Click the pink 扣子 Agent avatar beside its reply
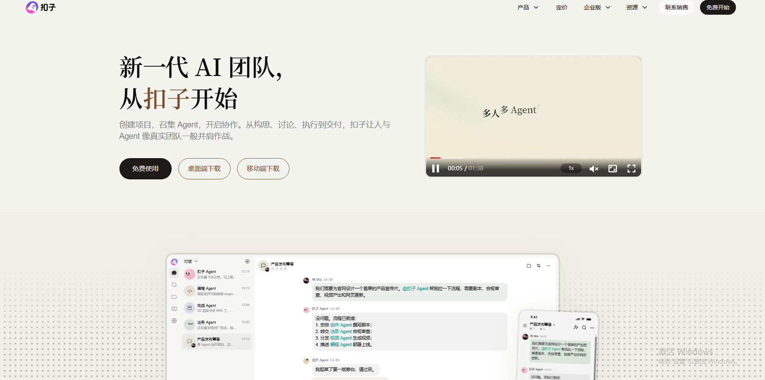This screenshot has height=380, width=765. pos(306,310)
